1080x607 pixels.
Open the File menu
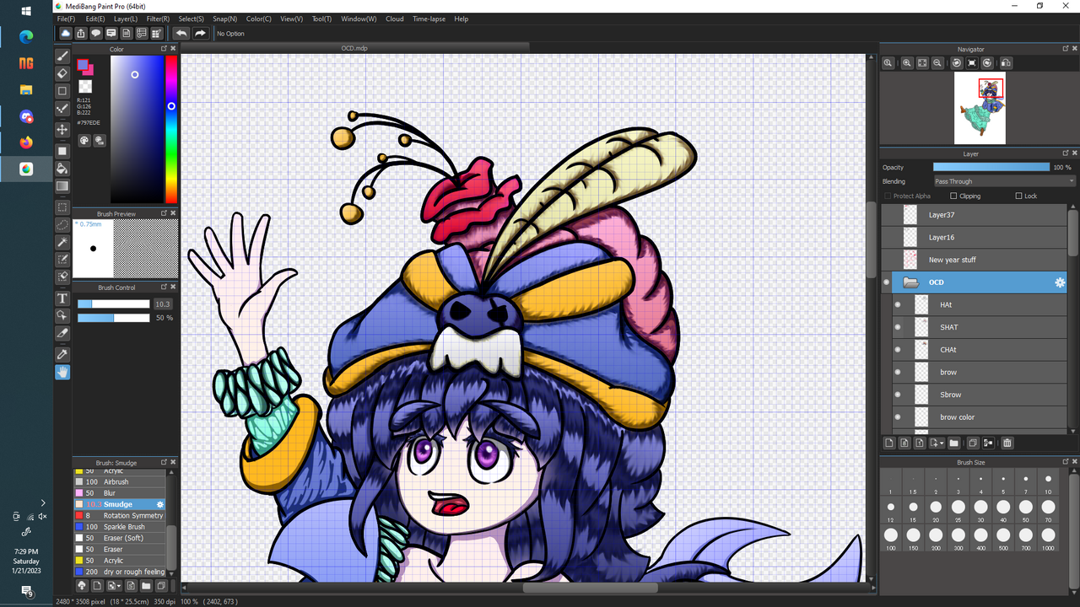66,19
